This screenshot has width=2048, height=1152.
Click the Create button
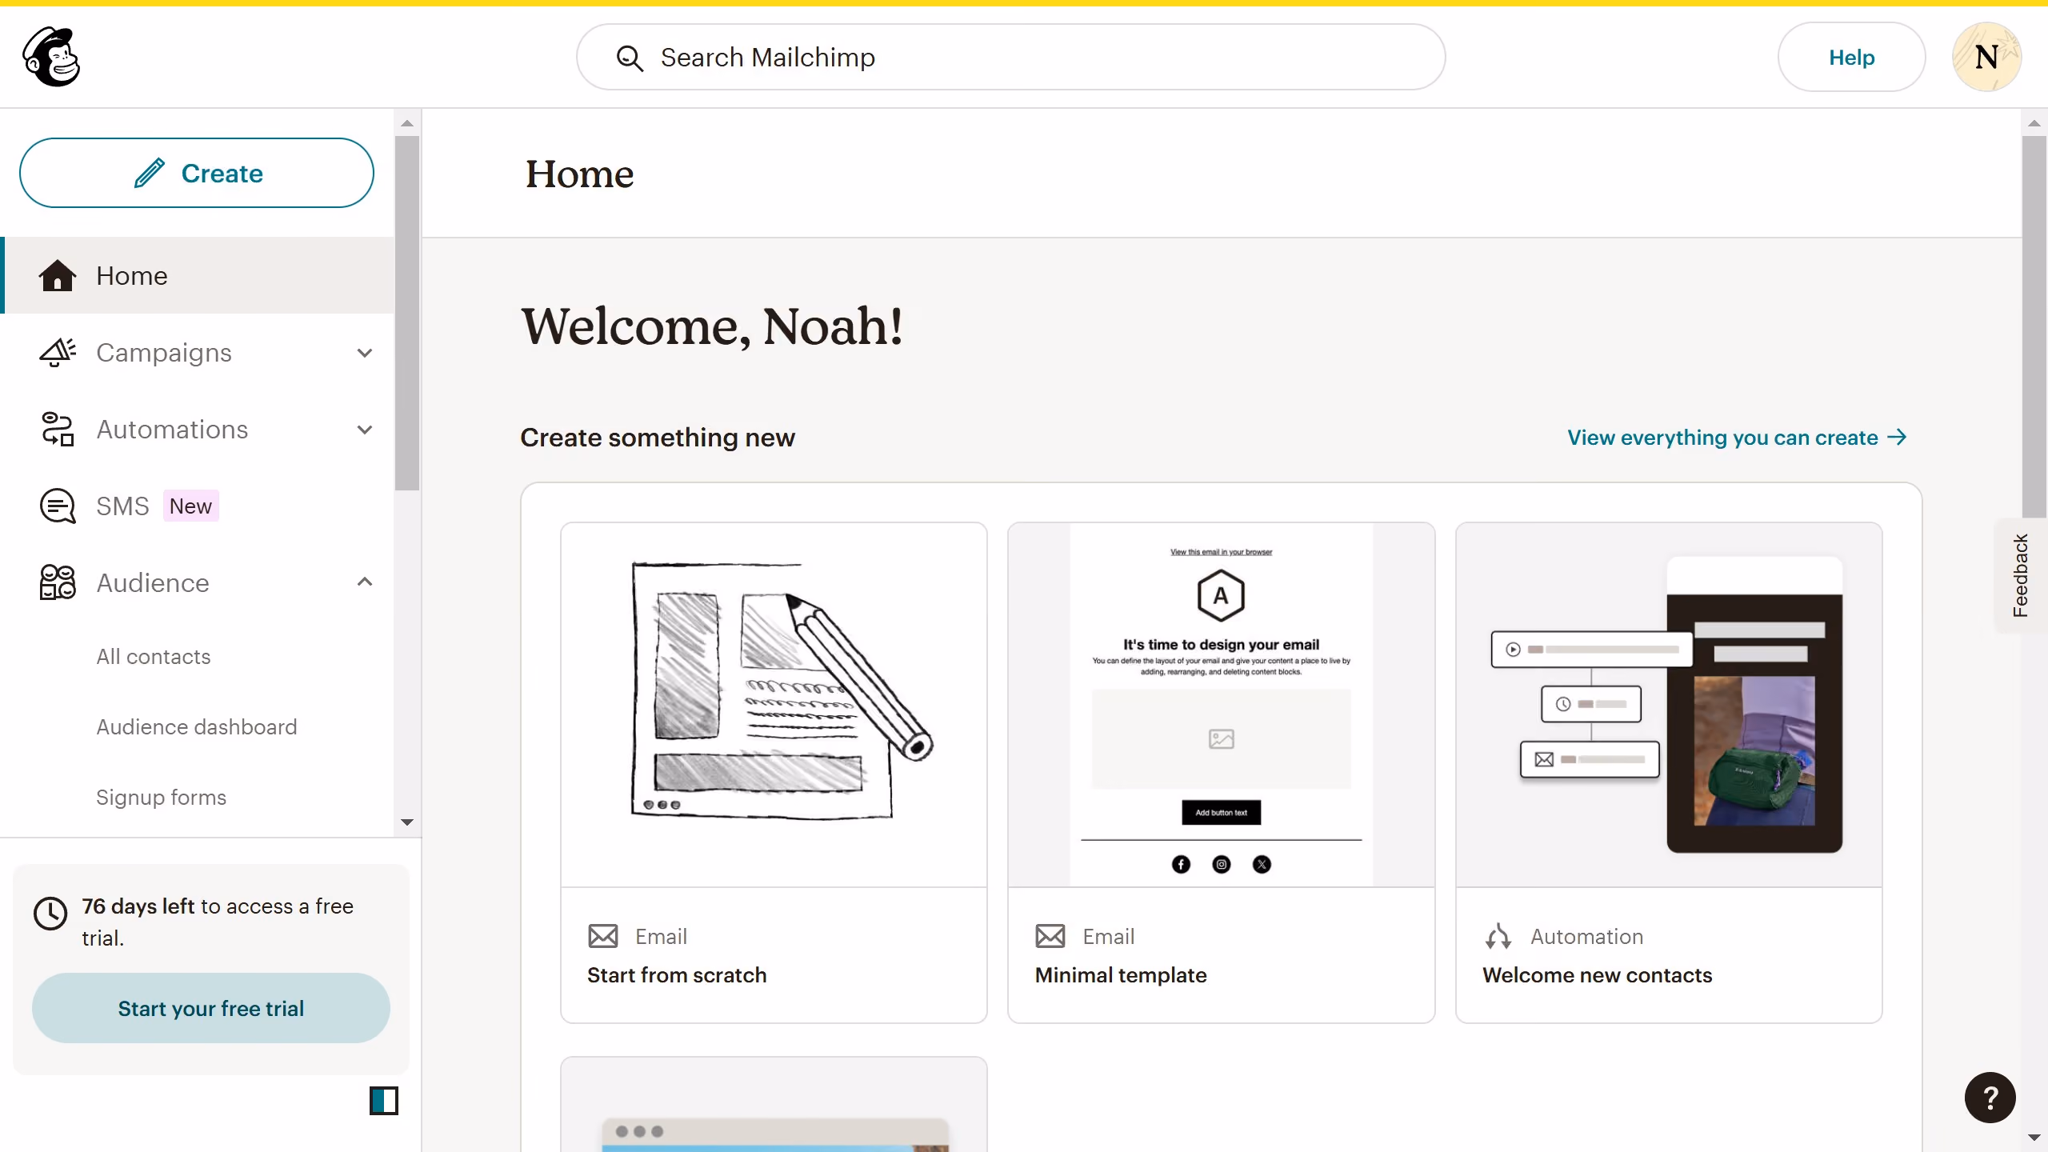[197, 173]
